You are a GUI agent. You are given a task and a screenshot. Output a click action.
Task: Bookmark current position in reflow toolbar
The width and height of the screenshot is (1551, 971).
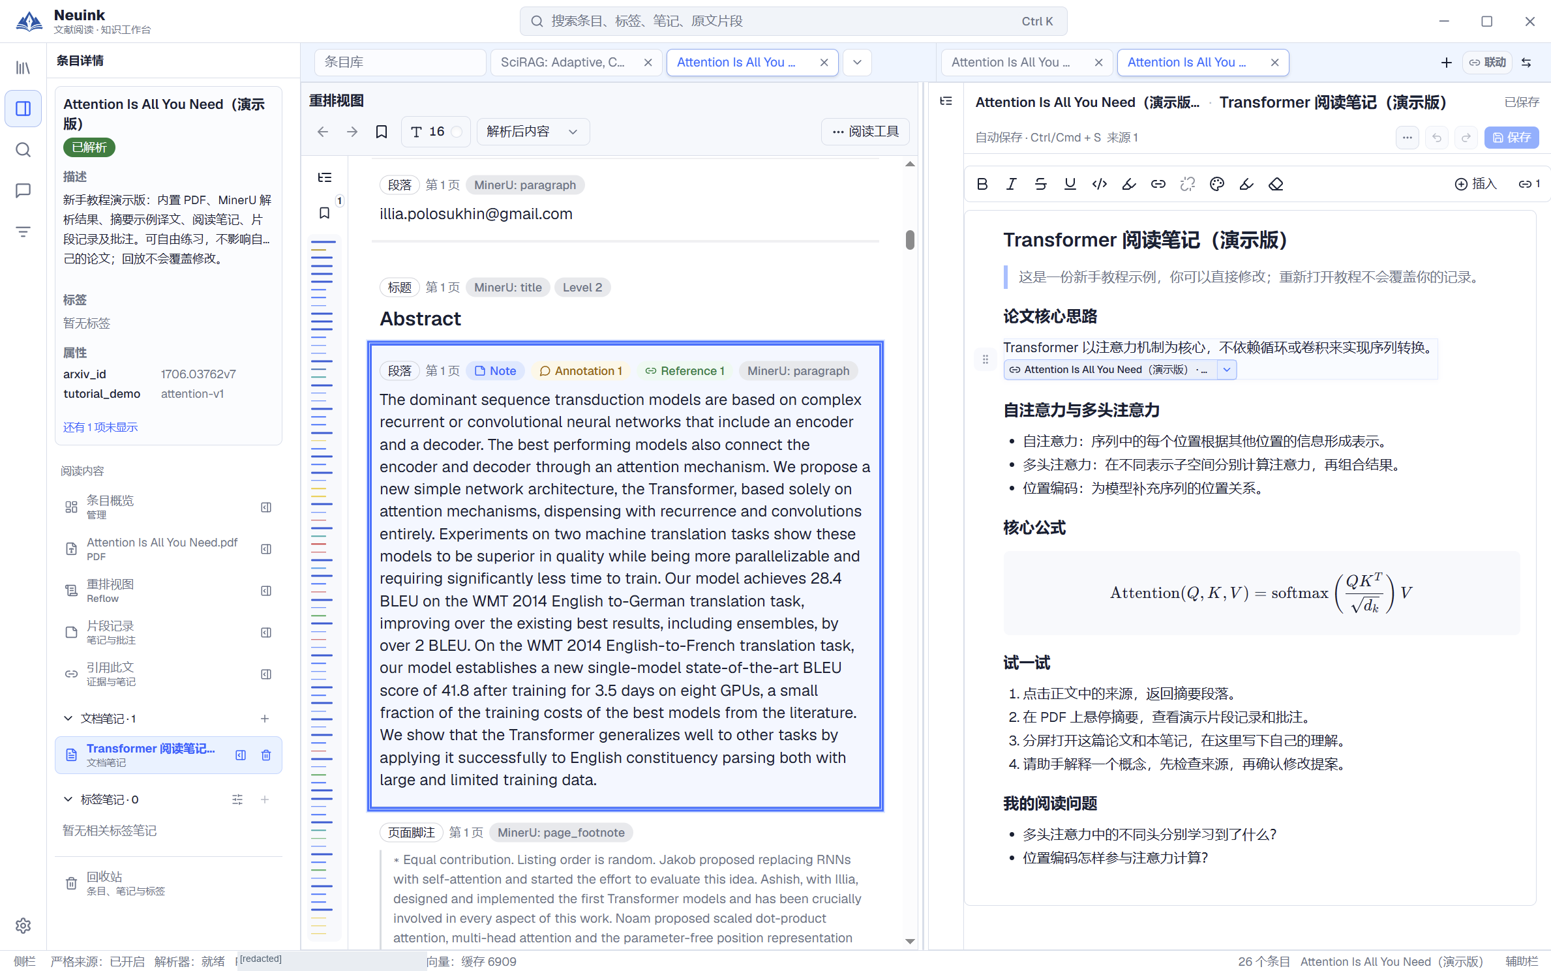382,132
